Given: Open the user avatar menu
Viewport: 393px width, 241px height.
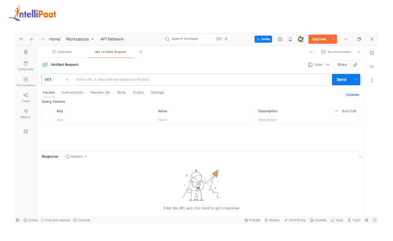Looking at the screenshot, I should (x=300, y=39).
